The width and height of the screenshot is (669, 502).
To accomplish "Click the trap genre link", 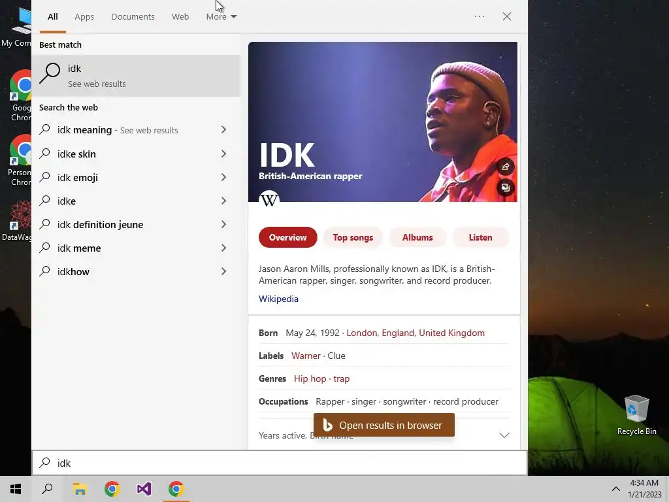I will 341,378.
